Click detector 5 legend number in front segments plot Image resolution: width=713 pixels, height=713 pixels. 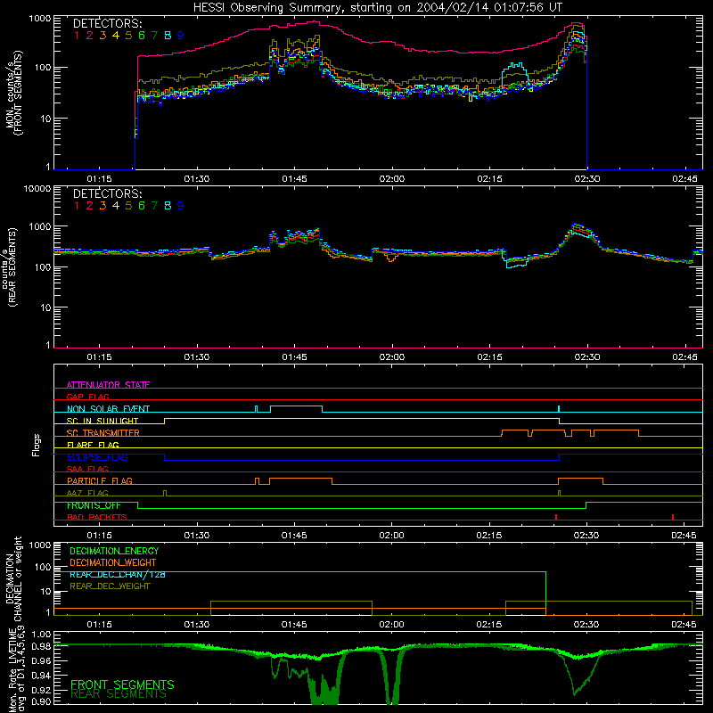tap(128, 36)
